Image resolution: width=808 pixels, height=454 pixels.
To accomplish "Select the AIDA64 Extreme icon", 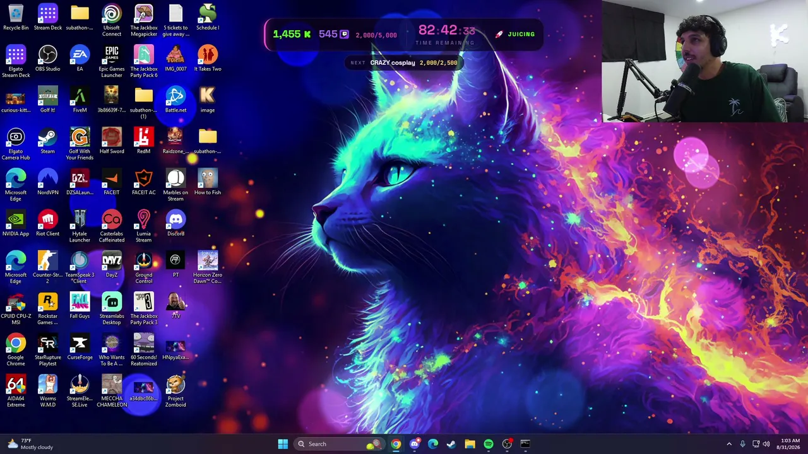I will (16, 391).
